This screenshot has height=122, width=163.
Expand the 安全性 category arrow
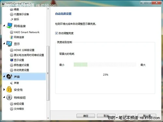coord(4,89)
